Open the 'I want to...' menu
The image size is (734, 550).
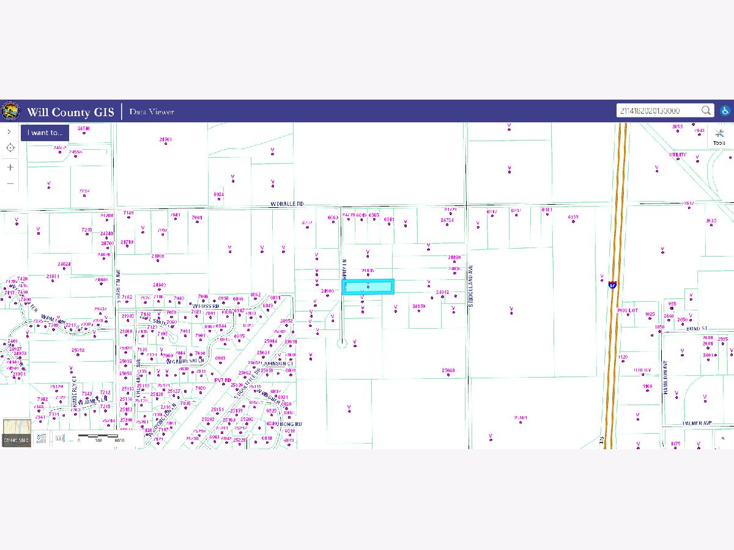click(45, 133)
